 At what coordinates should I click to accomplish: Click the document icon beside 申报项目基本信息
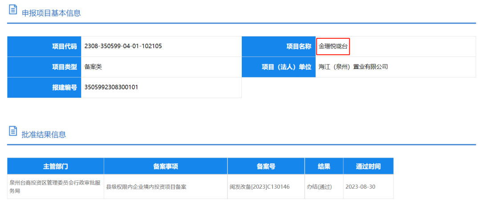click(13, 9)
